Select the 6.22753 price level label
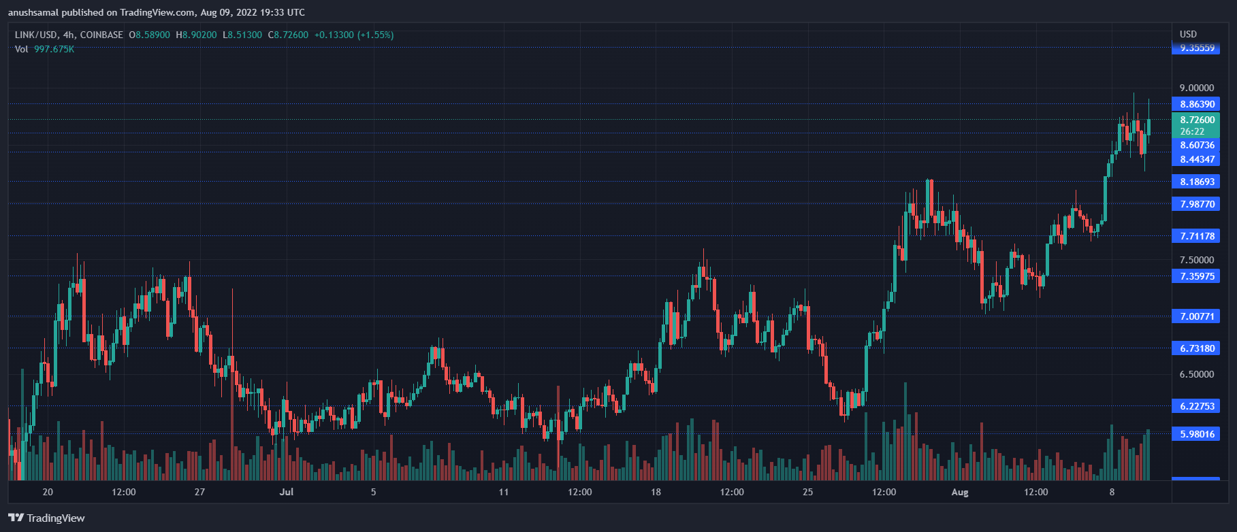This screenshot has height=532, width=1237. 1195,406
